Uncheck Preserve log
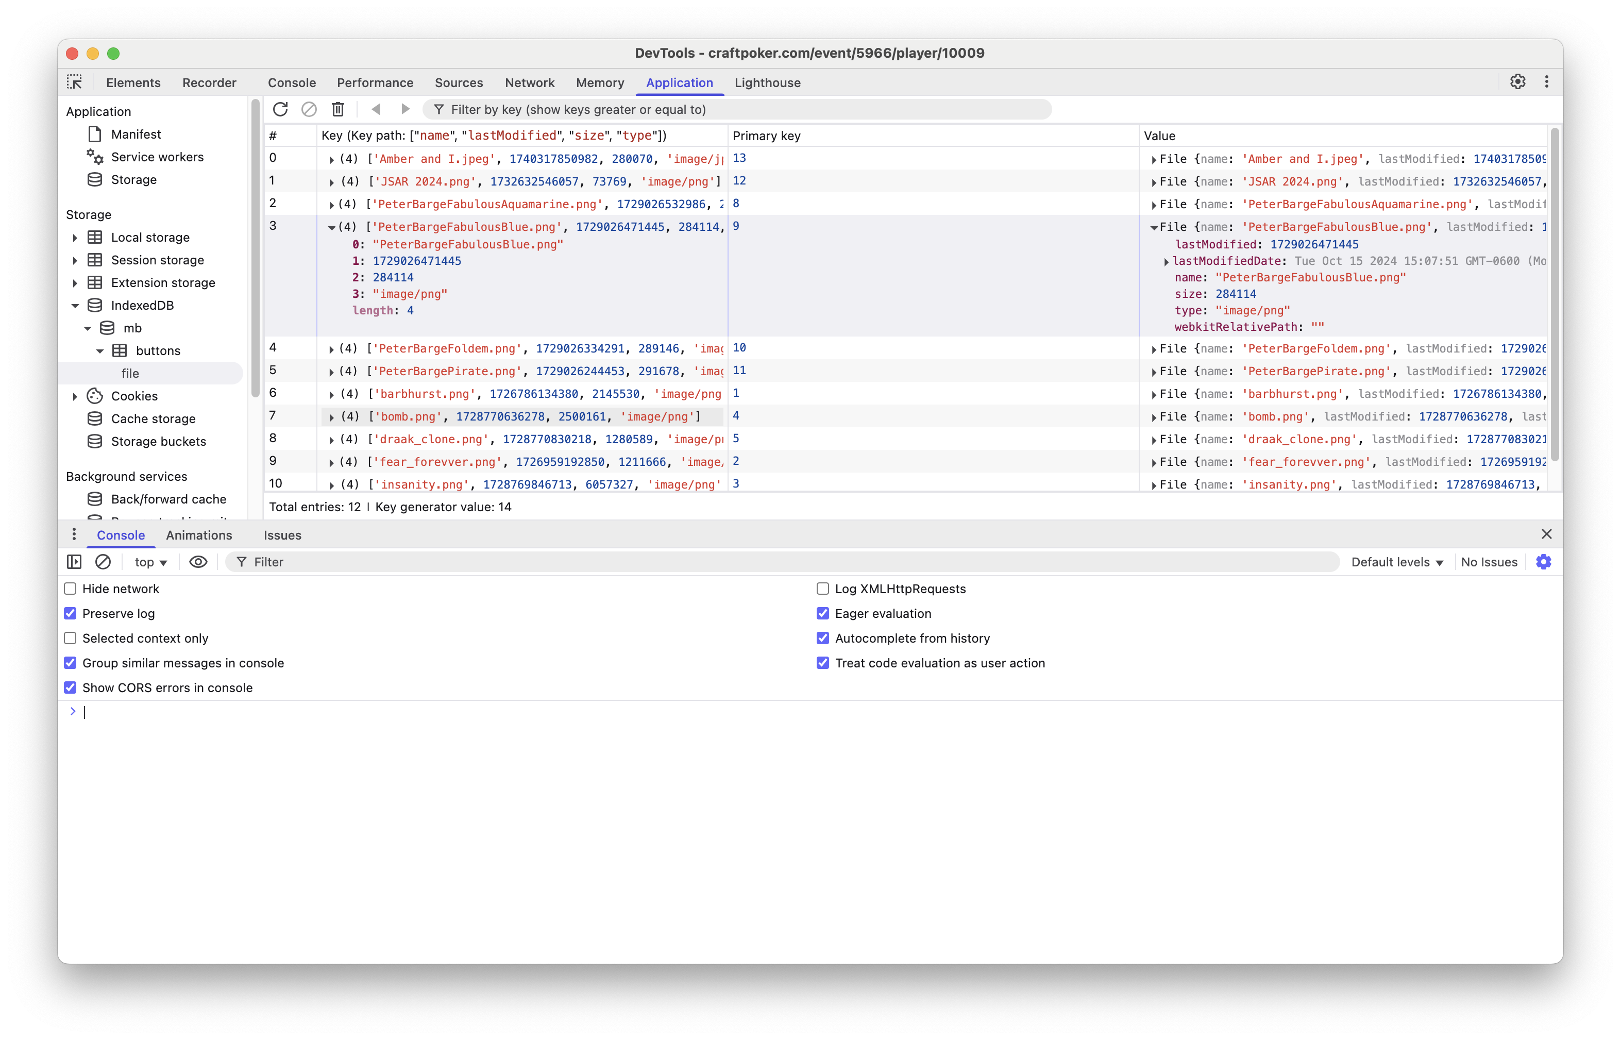The width and height of the screenshot is (1621, 1040). click(x=70, y=614)
